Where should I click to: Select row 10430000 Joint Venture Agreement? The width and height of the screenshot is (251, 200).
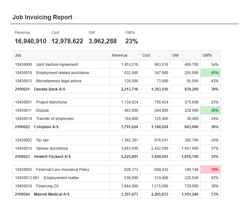pos(117,65)
